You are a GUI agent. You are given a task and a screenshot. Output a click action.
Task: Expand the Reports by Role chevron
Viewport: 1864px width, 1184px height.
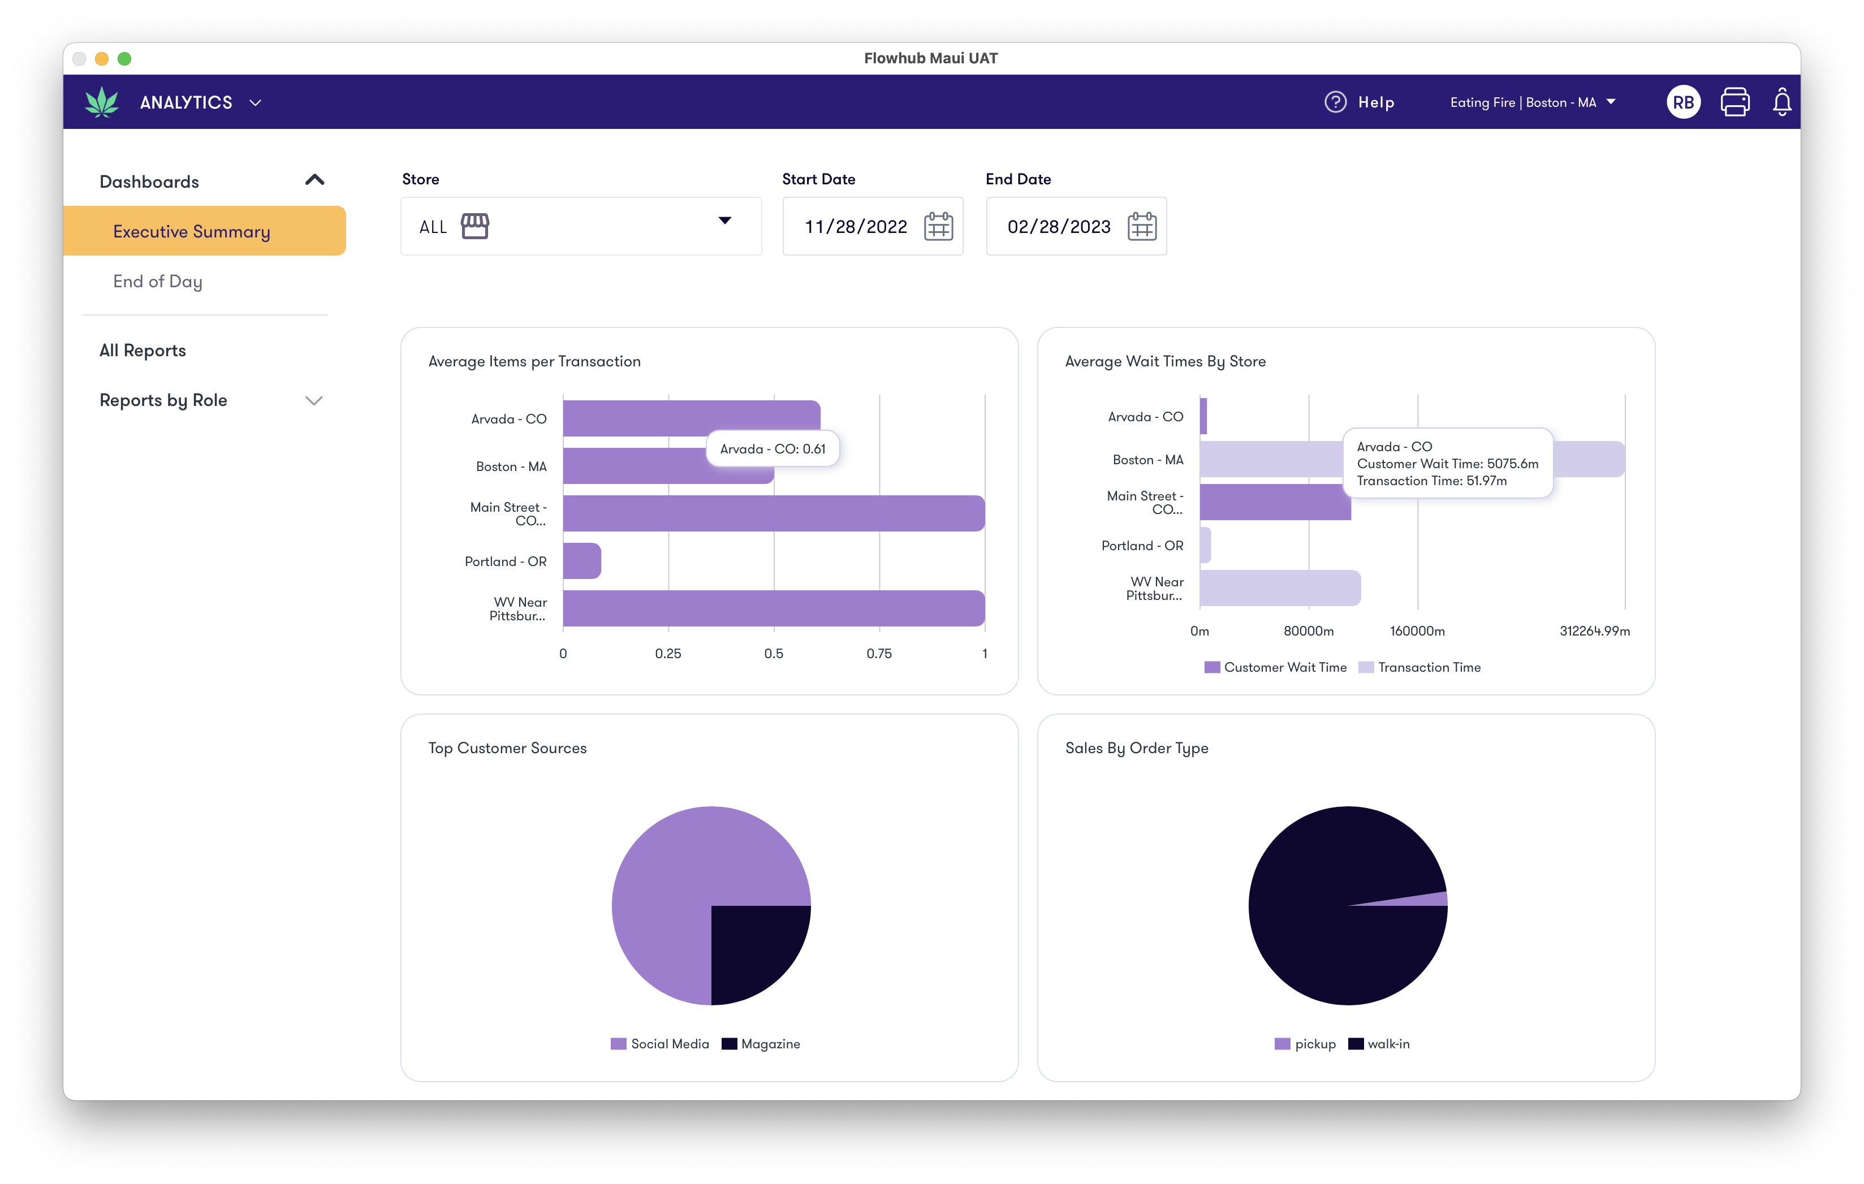pyautogui.click(x=313, y=401)
